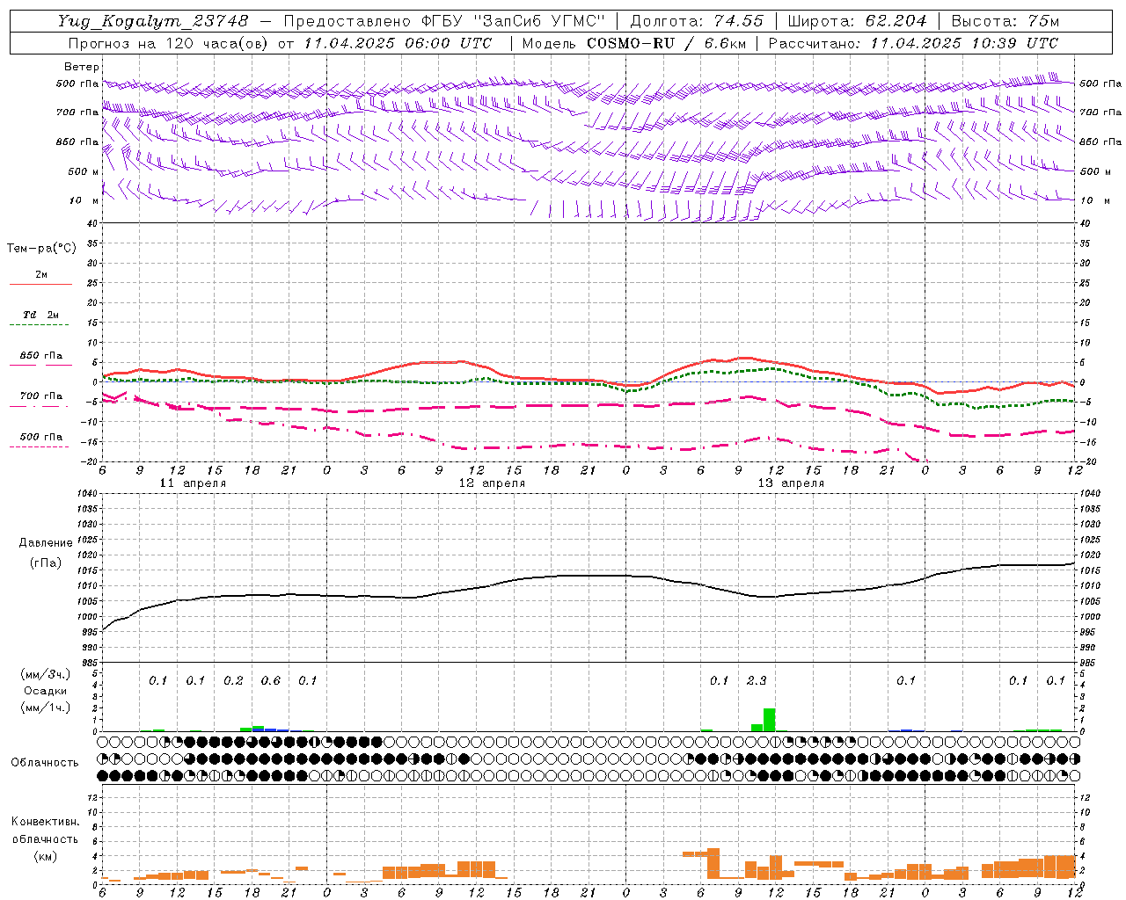Image resolution: width=1126 pixels, height=900 pixels.
Task: Click the Рассчитано: 11.04.2025 10:39 UTC timestamp
Action: click(913, 43)
